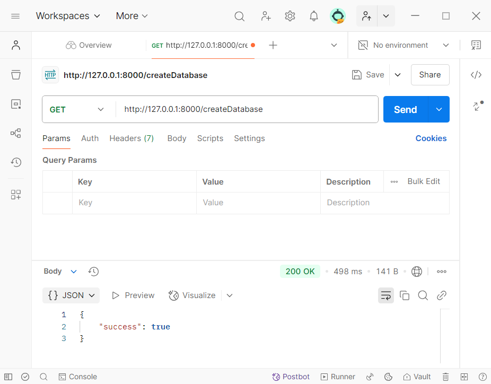491x384 pixels.
Task: Copy the response body
Action: 405,295
